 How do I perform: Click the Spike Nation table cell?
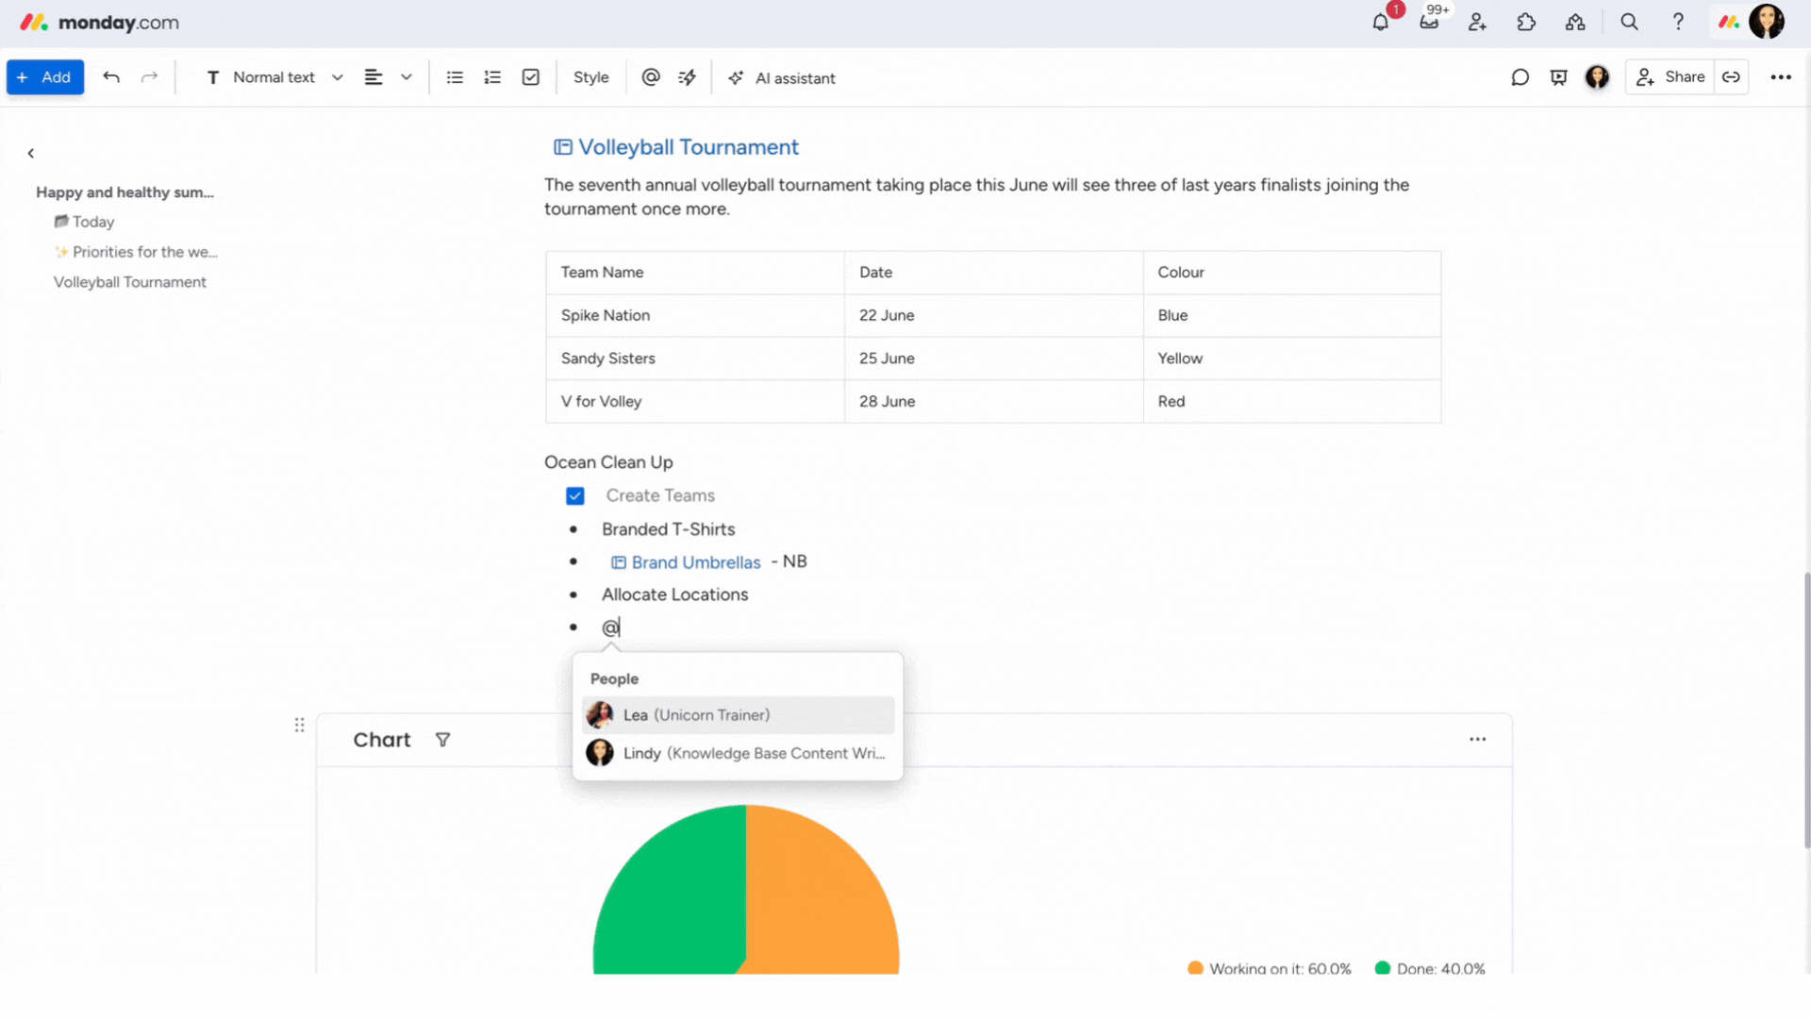695,315
